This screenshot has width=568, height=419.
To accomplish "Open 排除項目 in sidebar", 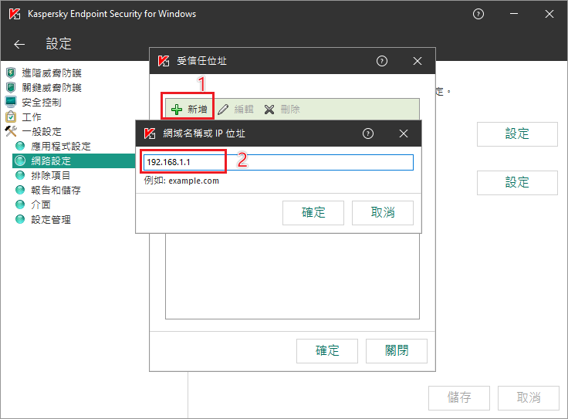I will click(50, 176).
